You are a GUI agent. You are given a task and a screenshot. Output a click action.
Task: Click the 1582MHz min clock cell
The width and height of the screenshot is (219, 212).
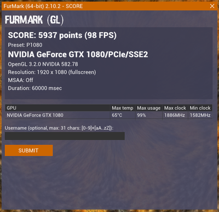200,115
